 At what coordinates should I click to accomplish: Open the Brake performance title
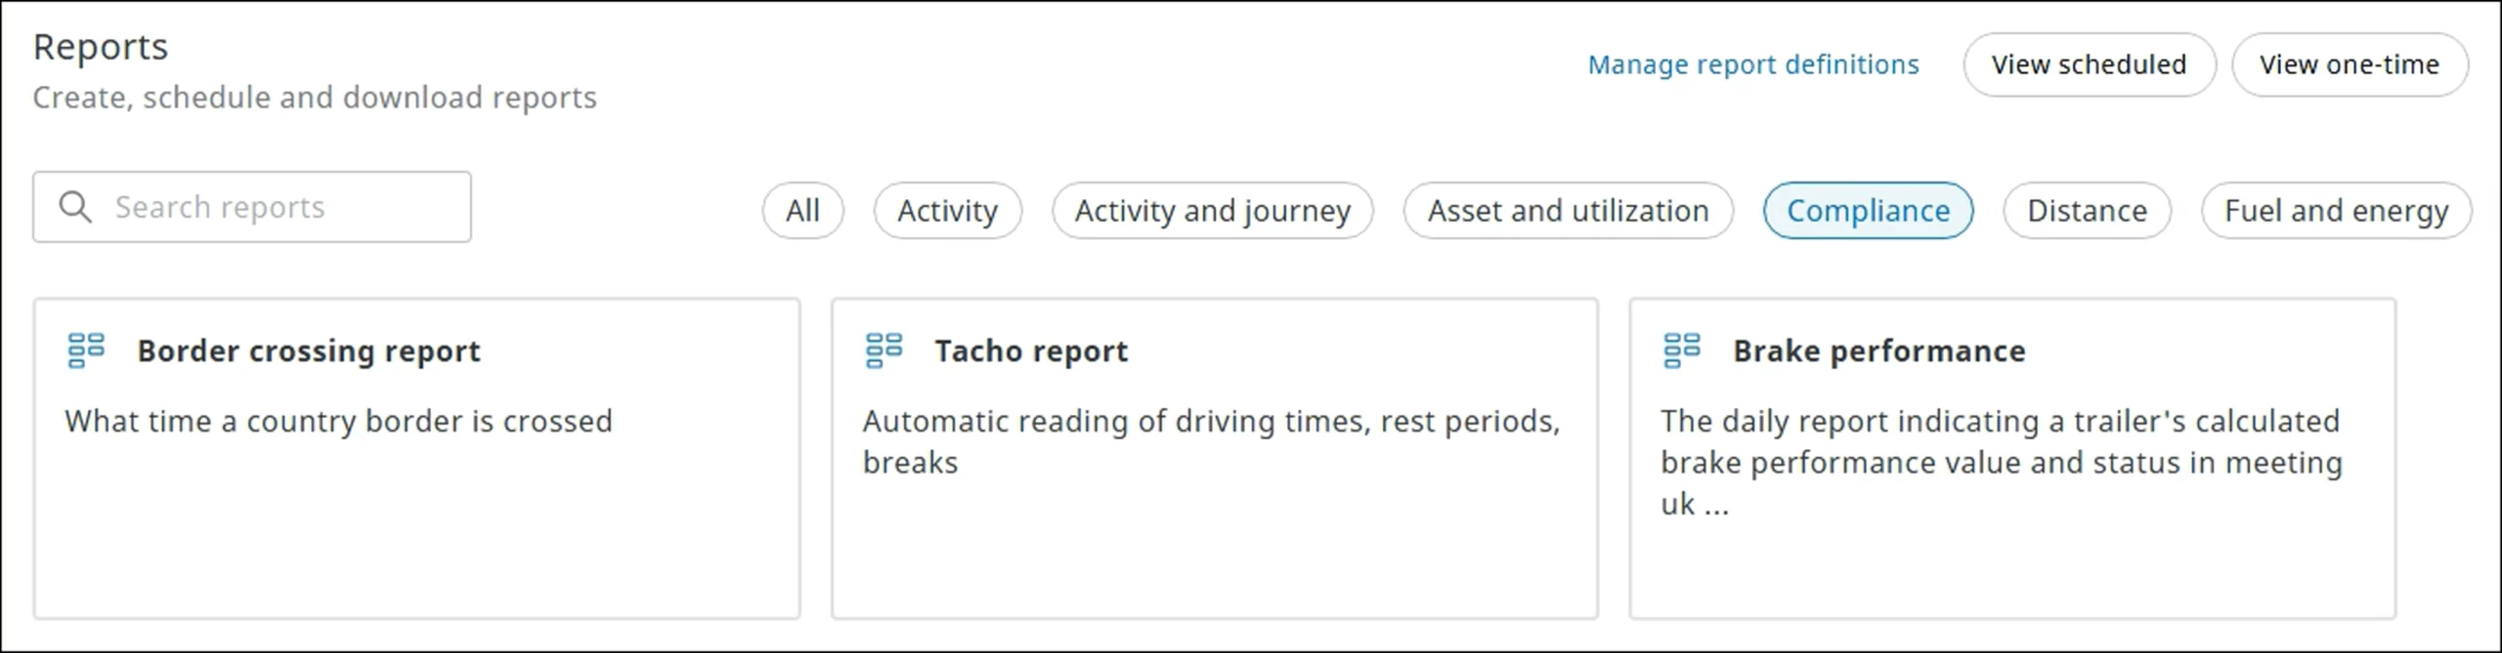tap(1878, 350)
